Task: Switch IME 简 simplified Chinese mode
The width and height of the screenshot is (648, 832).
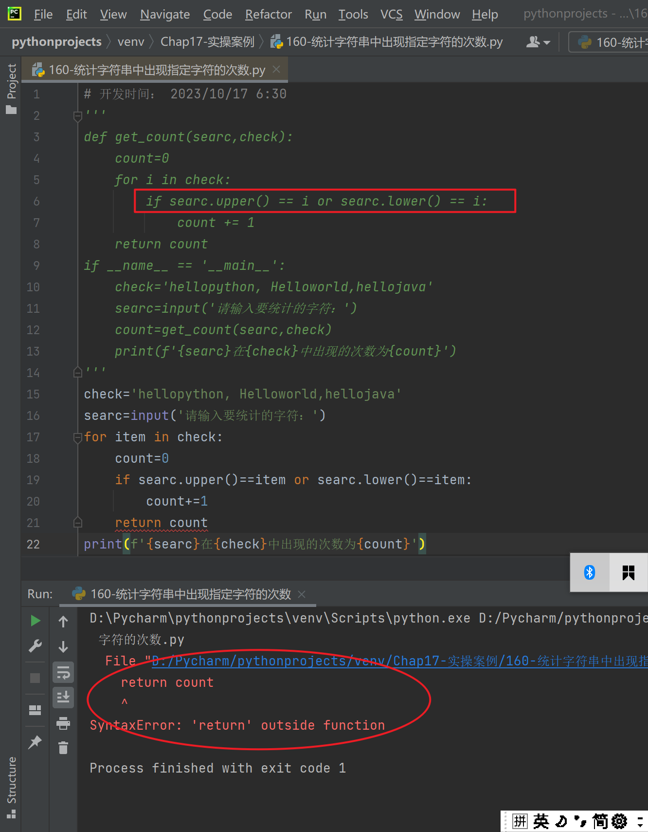Action: pyautogui.click(x=600, y=821)
